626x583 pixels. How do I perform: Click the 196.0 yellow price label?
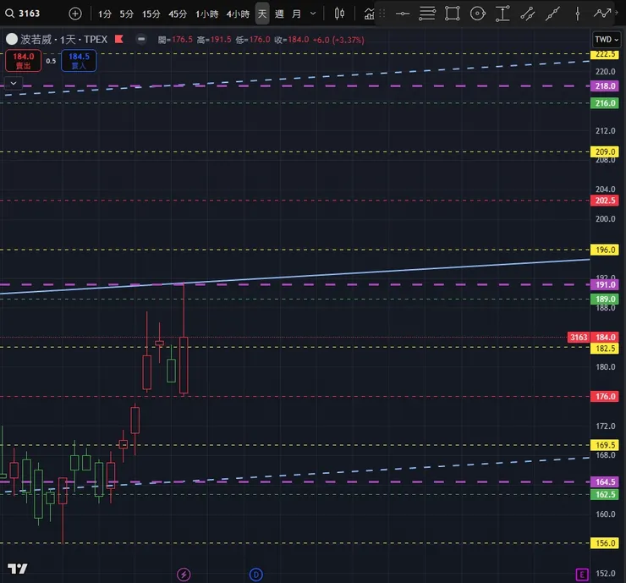[605, 250]
